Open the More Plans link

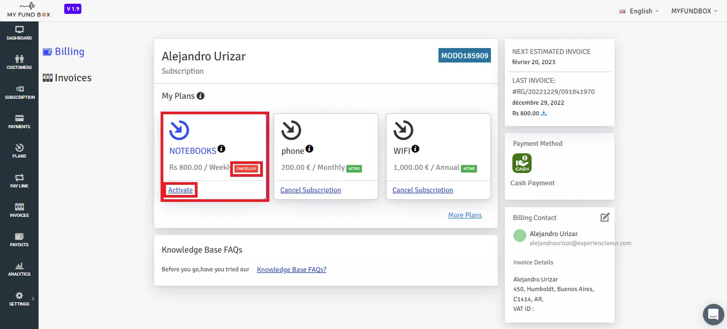(x=465, y=215)
